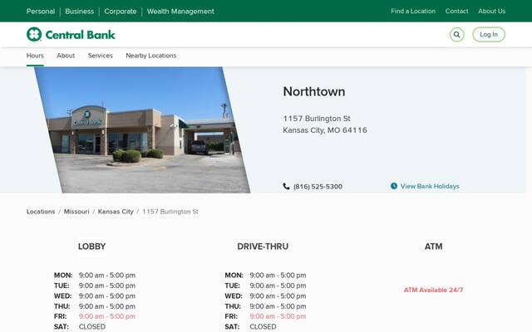The image size is (532, 332).
Task: Click Lobby SAT CLOSED entry
Action: click(92, 326)
